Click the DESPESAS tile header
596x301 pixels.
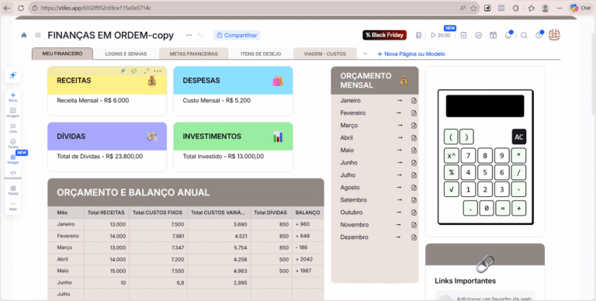tap(233, 81)
